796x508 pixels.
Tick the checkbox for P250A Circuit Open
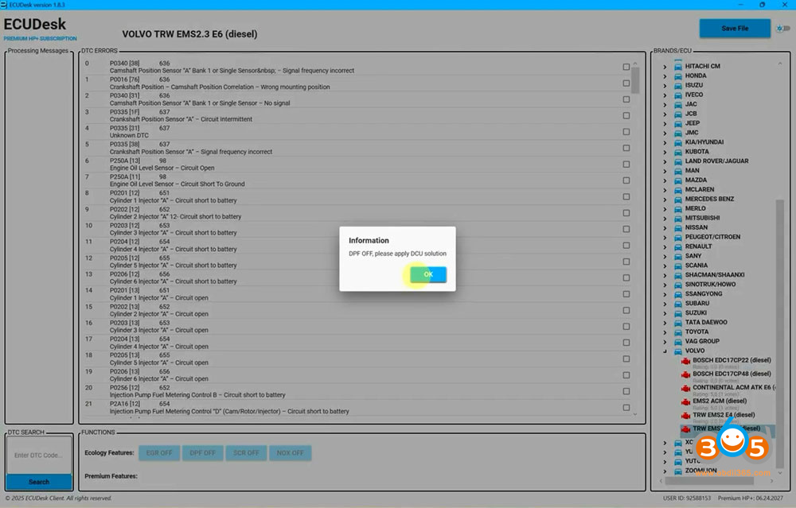click(x=626, y=165)
